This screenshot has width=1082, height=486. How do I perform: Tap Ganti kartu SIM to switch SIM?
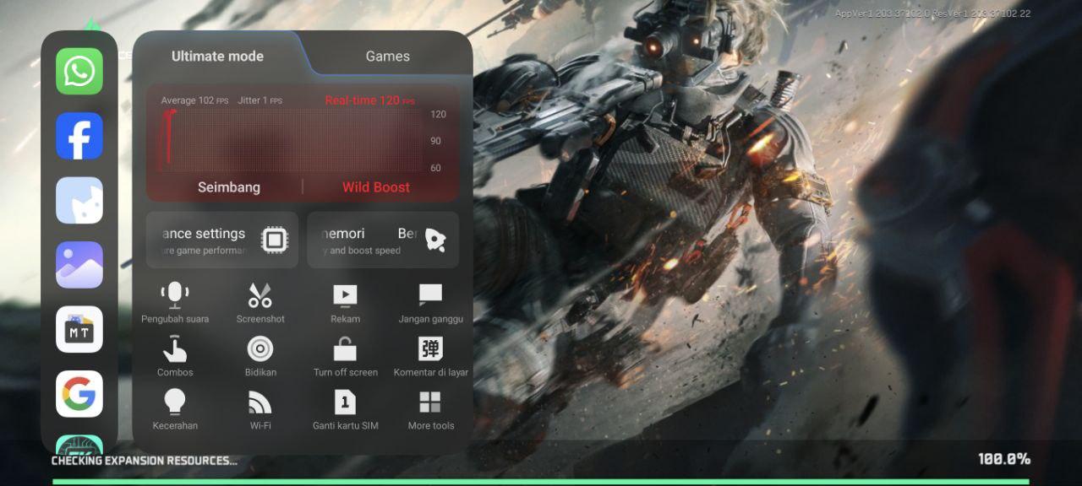(345, 409)
